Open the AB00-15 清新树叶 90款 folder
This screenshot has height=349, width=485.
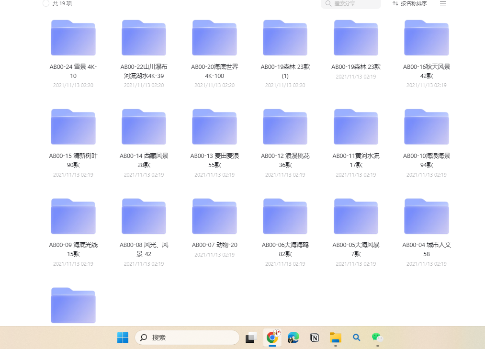[73, 127]
